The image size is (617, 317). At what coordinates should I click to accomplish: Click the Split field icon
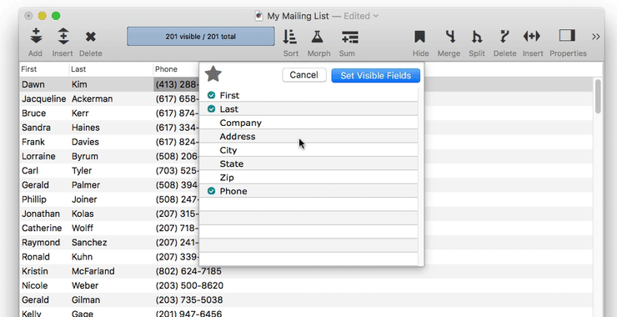coord(477,37)
